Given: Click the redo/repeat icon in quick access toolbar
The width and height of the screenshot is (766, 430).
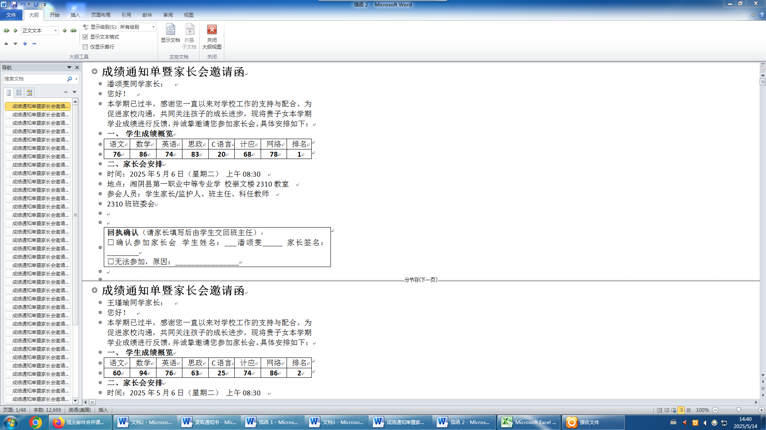Looking at the screenshot, I should coord(36,4).
